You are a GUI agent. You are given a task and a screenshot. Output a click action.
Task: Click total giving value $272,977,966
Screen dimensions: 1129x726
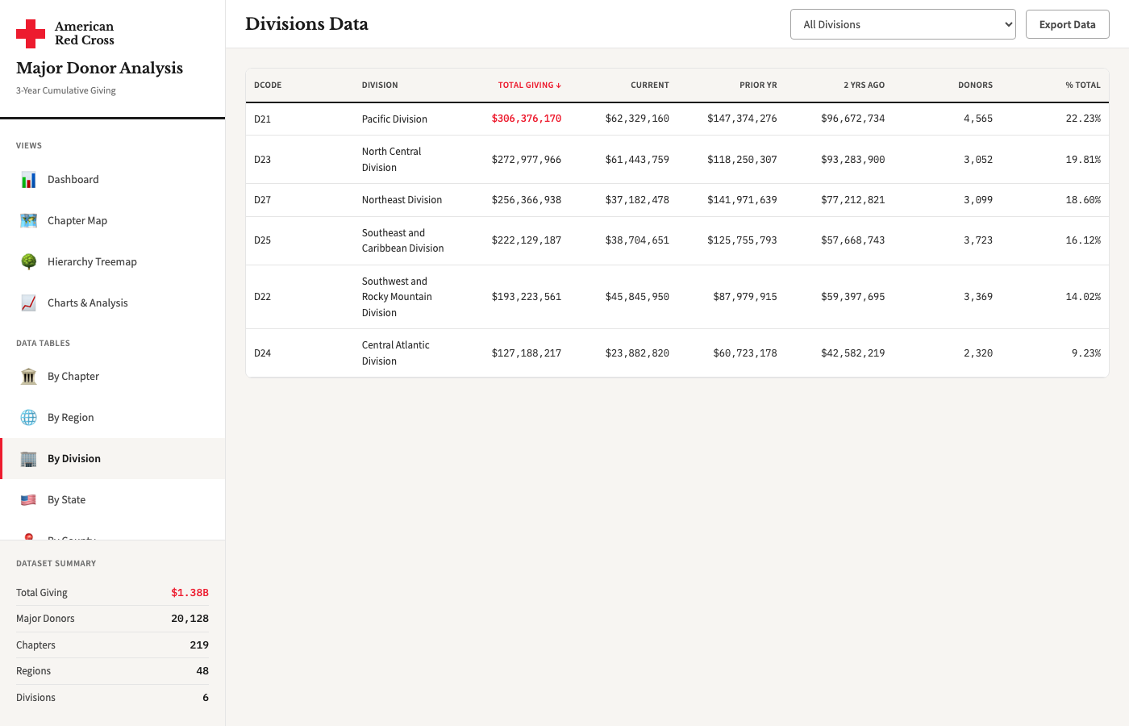click(x=527, y=160)
